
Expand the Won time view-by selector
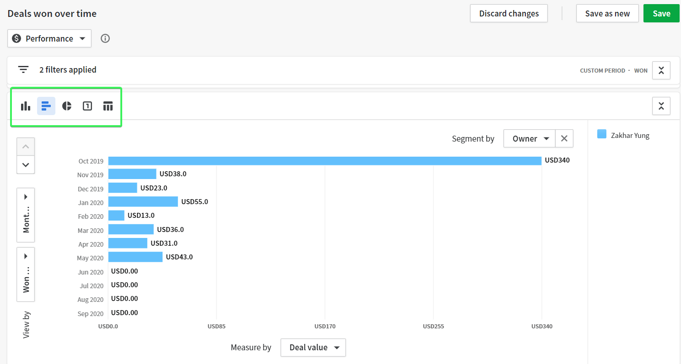point(26,274)
